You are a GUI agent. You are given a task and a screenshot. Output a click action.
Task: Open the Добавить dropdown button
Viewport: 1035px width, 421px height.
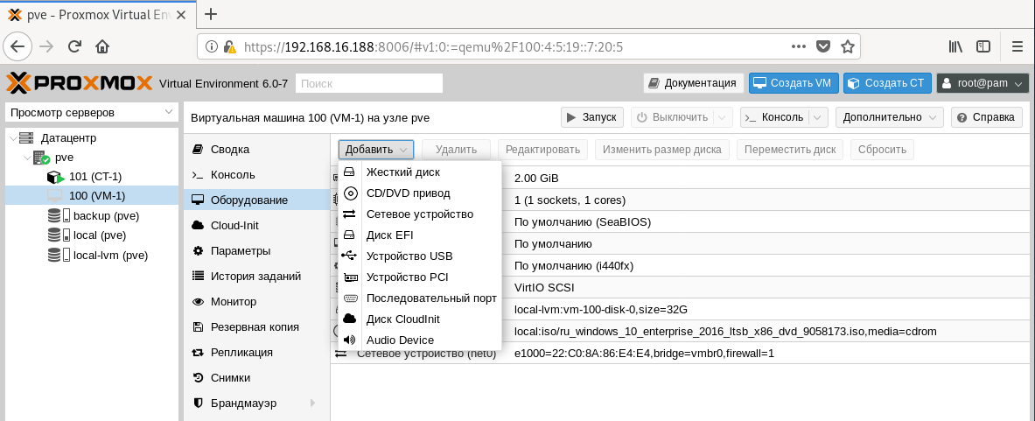[376, 150]
